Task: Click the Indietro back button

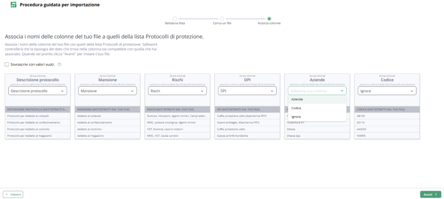Action: click(13, 194)
